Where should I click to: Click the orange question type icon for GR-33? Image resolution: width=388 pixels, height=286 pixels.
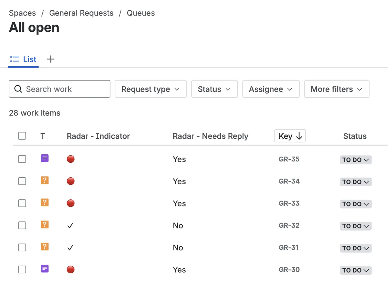coord(45,203)
